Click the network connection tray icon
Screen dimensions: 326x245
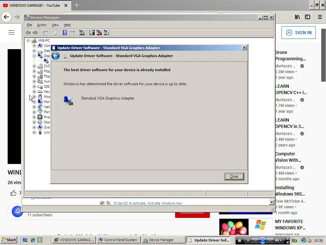303,241
